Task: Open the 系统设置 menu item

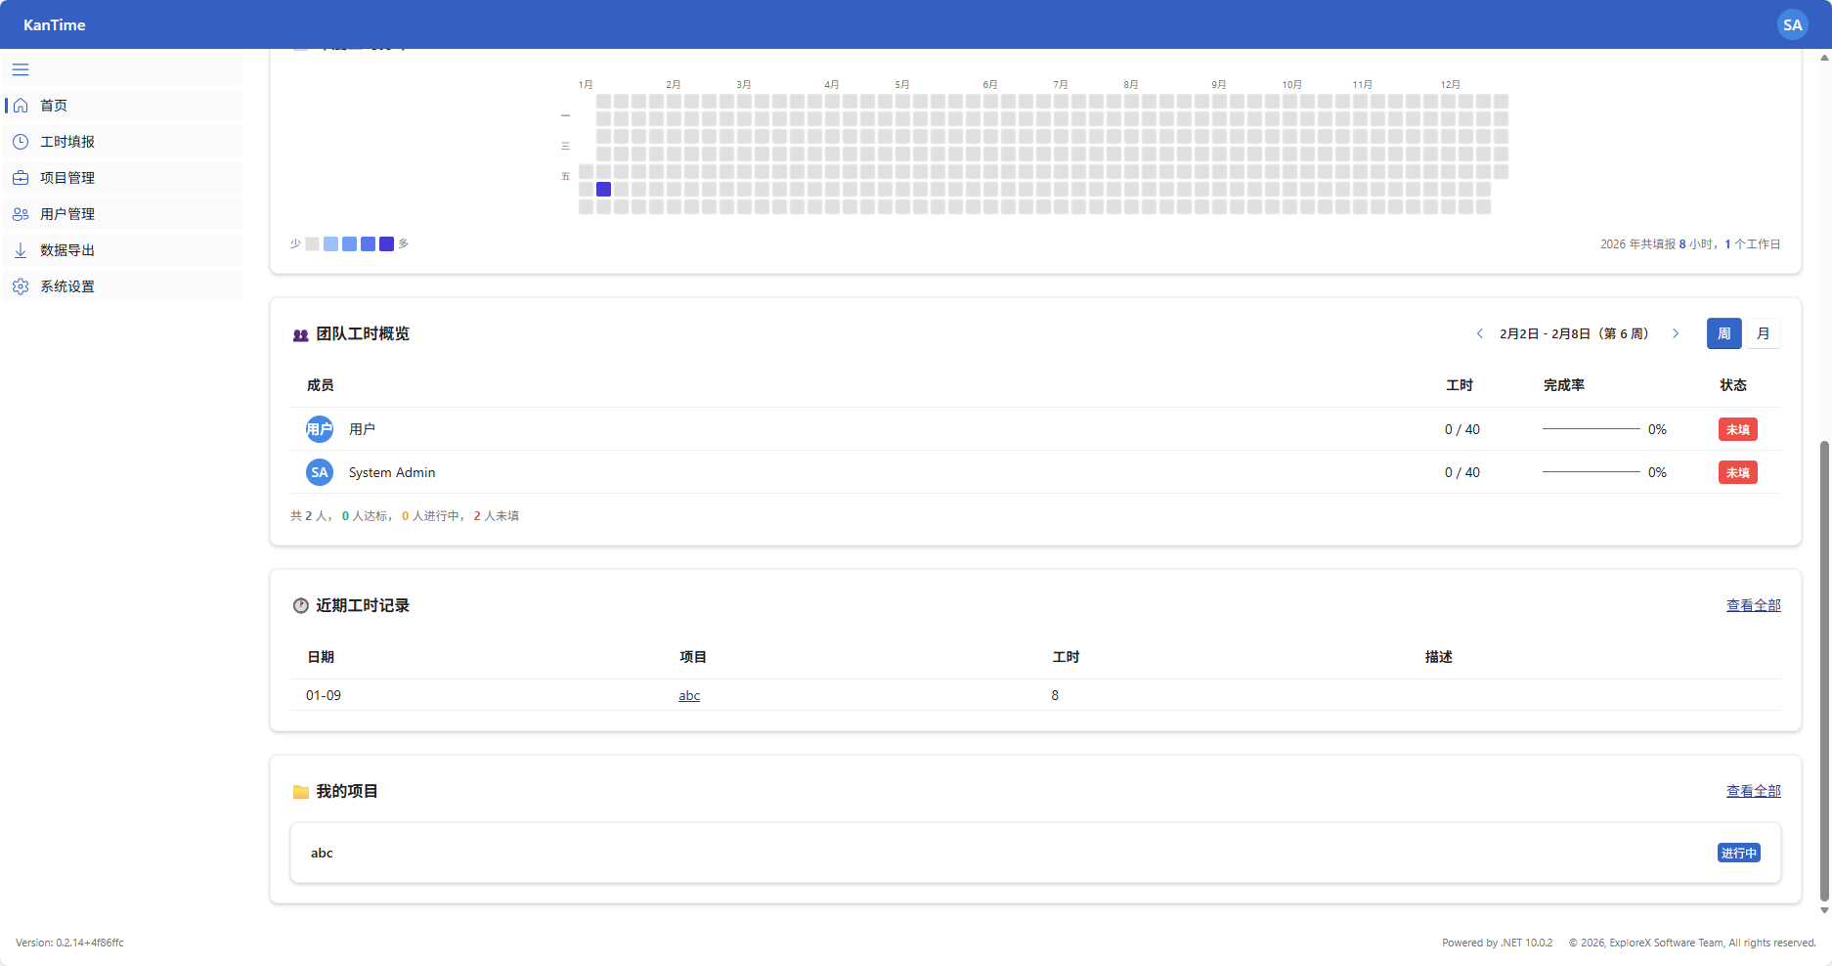Action: (x=67, y=286)
